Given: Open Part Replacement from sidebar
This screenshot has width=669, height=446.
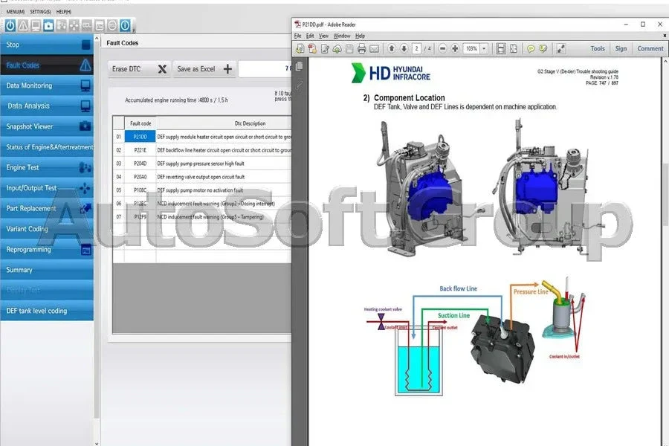Looking at the screenshot, I should click(47, 208).
